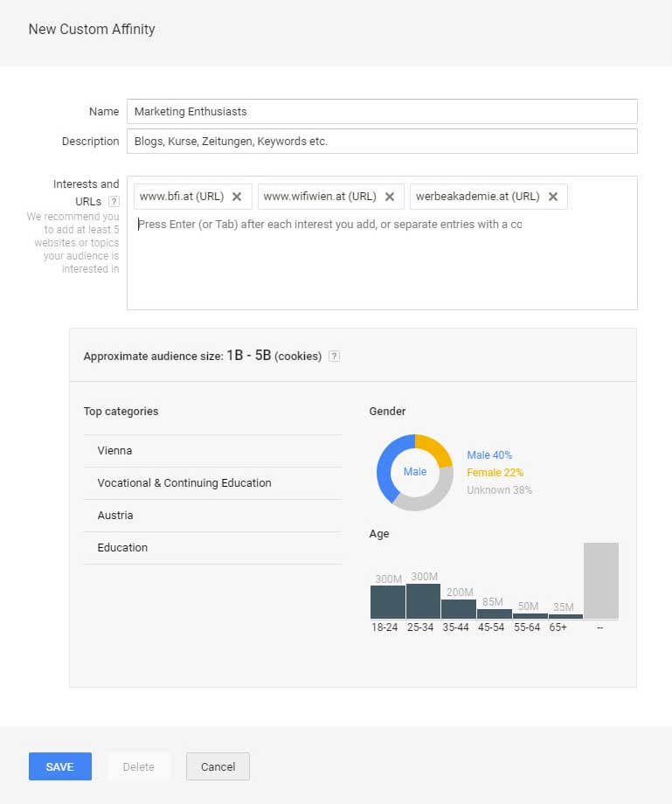
Task: Click the Delete button
Action: pyautogui.click(x=138, y=766)
